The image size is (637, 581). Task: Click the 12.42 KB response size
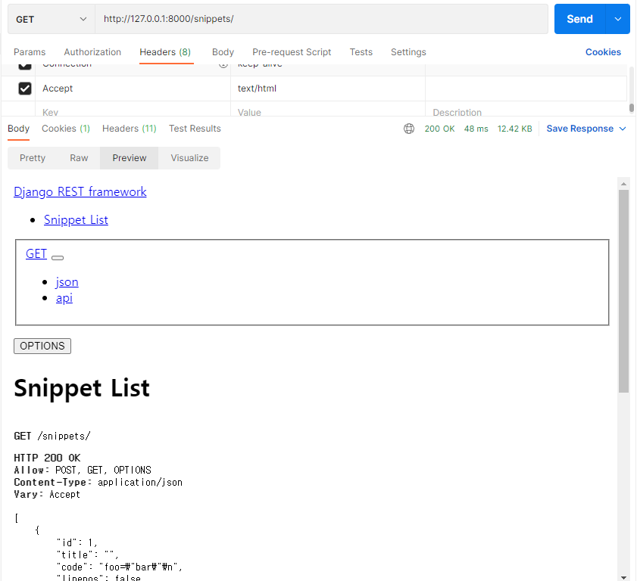click(x=515, y=129)
